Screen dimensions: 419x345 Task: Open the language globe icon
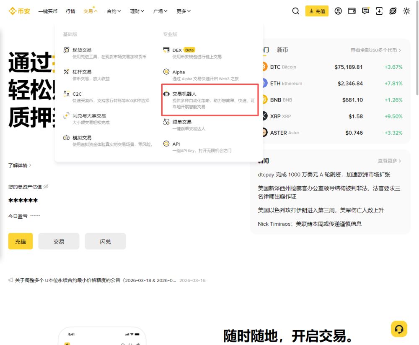[x=393, y=11]
